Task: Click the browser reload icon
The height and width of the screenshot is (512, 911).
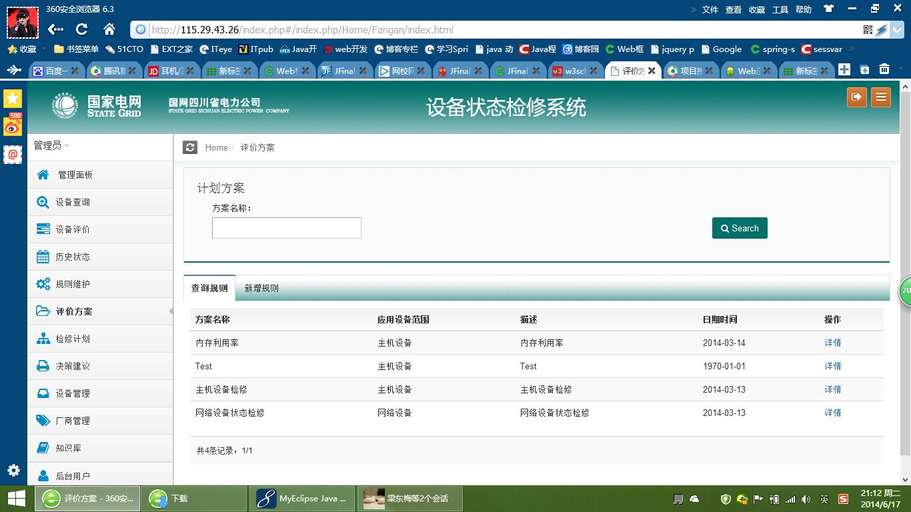Action: [82, 29]
